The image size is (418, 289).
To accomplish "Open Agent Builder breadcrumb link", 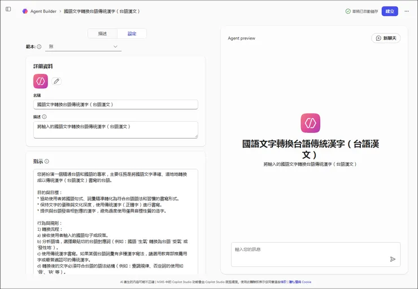I will (x=43, y=11).
